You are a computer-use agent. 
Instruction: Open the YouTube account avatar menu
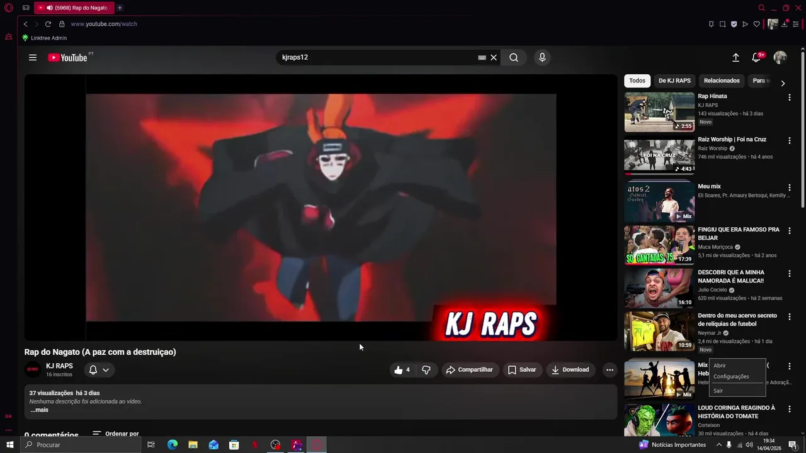(780, 57)
